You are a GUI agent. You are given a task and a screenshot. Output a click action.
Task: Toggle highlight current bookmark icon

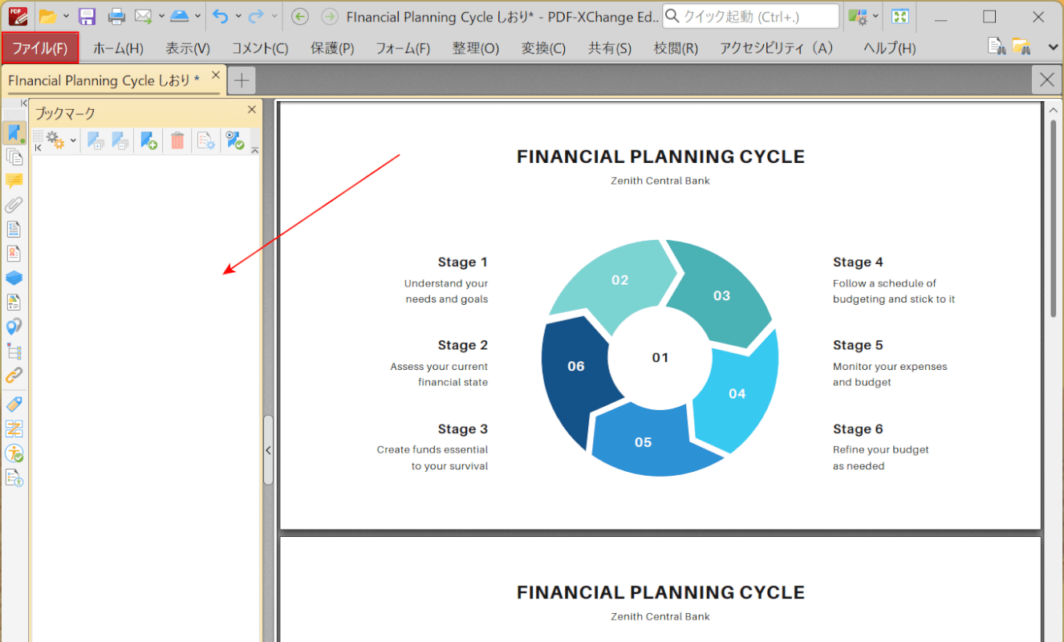coord(234,141)
